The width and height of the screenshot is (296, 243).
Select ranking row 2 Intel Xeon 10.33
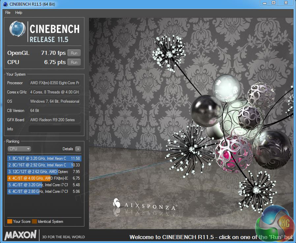click(x=44, y=165)
